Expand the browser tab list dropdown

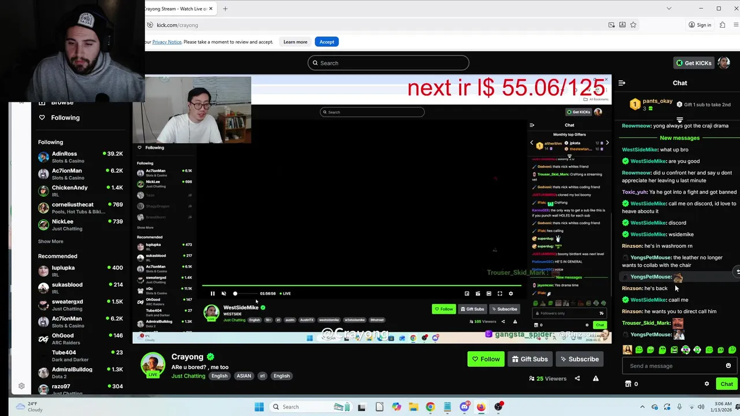(x=669, y=9)
